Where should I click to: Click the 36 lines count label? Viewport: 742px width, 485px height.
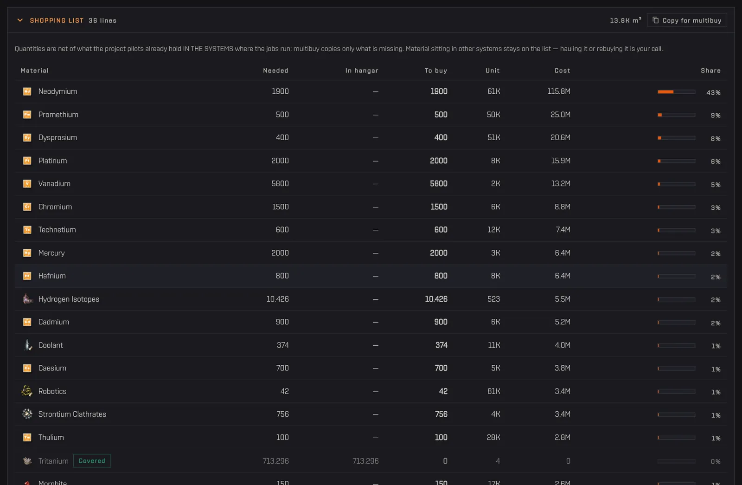click(x=102, y=20)
